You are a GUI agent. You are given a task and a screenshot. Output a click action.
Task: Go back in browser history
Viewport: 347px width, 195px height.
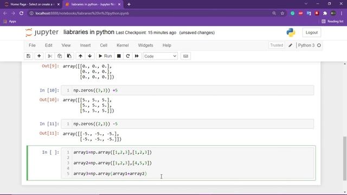click(x=5, y=13)
